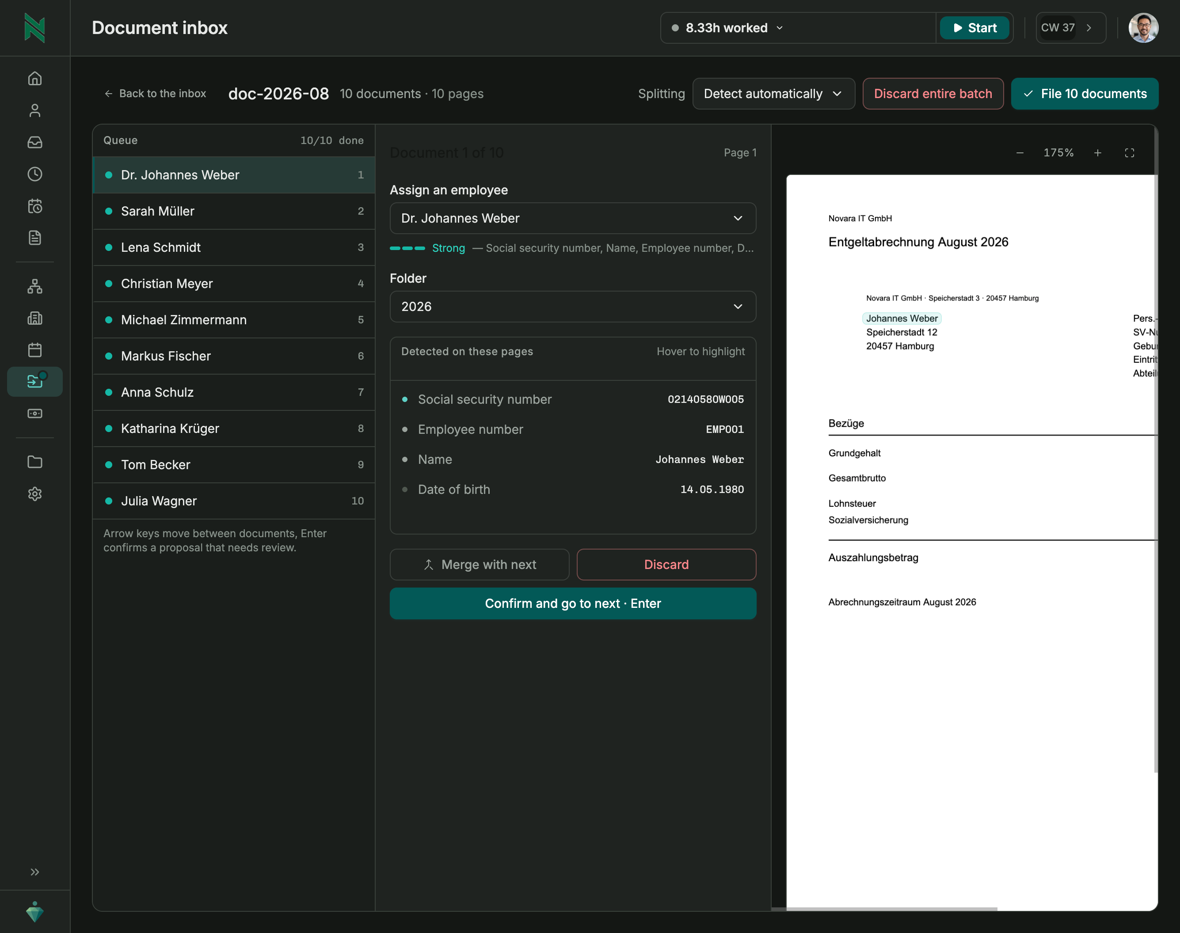Image resolution: width=1180 pixels, height=933 pixels.
Task: Open the time tracking clock icon
Action: tap(34, 174)
